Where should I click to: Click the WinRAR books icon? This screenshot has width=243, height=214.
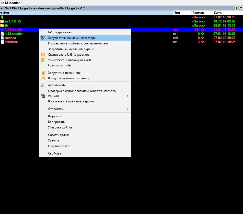[x=43, y=96]
